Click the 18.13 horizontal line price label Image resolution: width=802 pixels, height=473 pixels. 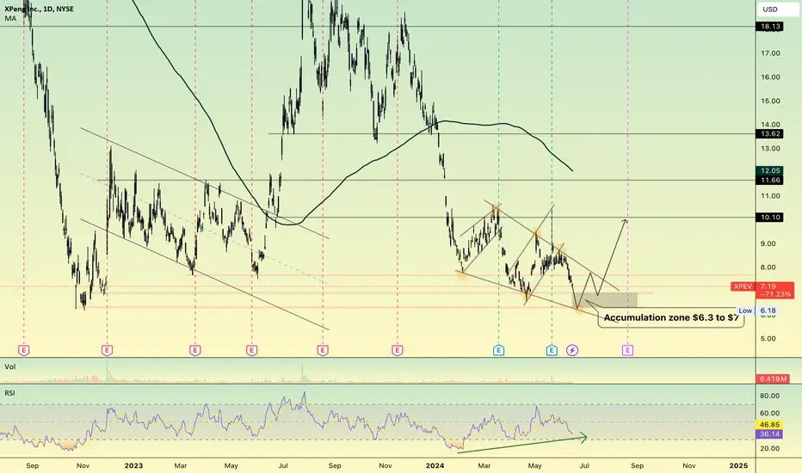click(769, 27)
